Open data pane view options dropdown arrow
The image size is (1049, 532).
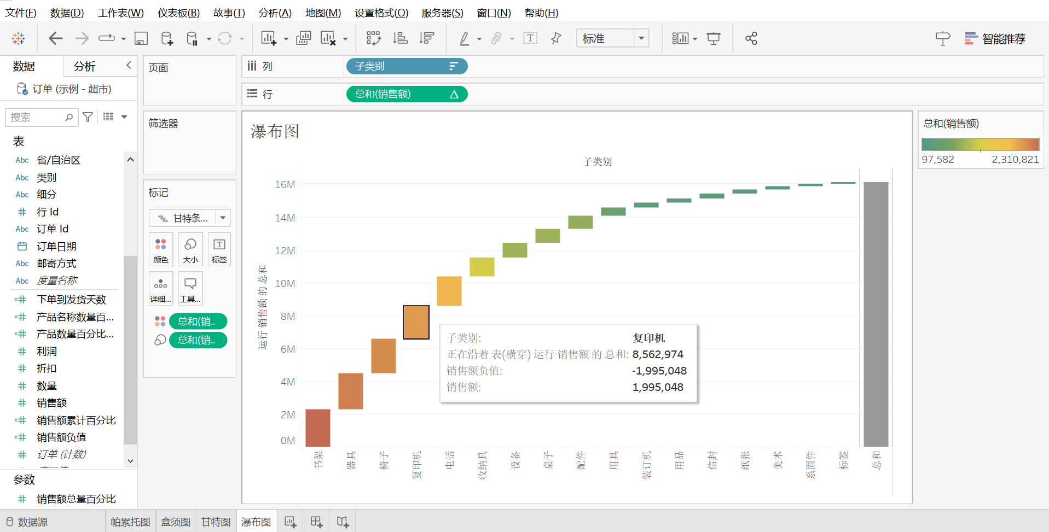tap(124, 117)
